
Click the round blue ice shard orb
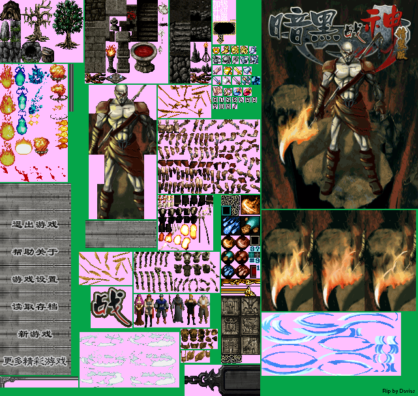tap(228, 271)
